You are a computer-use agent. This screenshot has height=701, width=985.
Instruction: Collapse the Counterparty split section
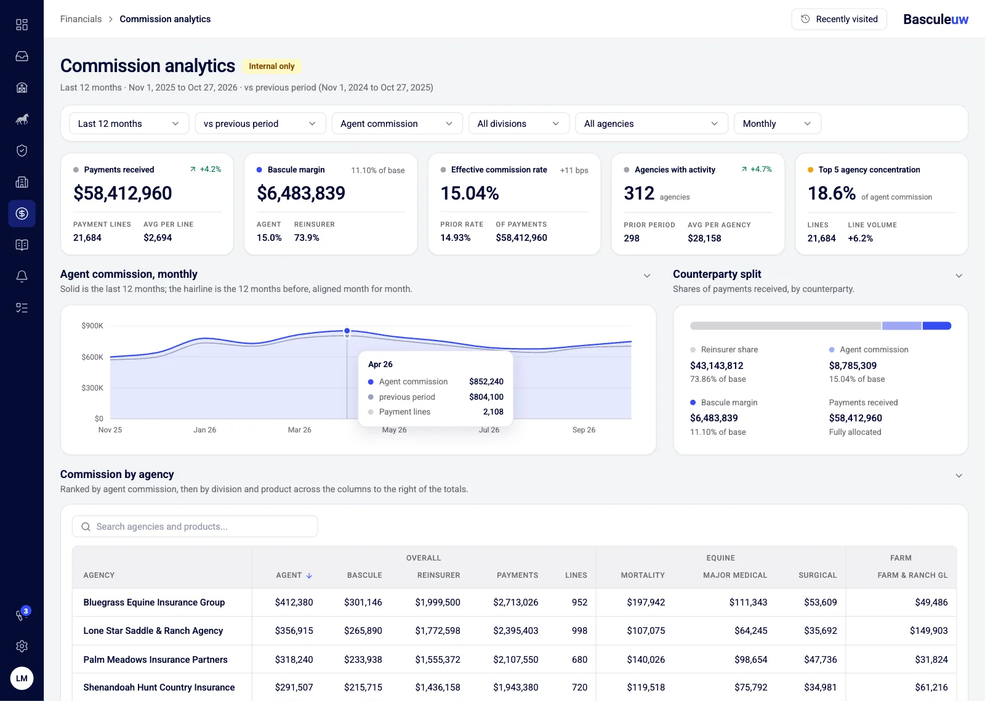click(x=959, y=275)
